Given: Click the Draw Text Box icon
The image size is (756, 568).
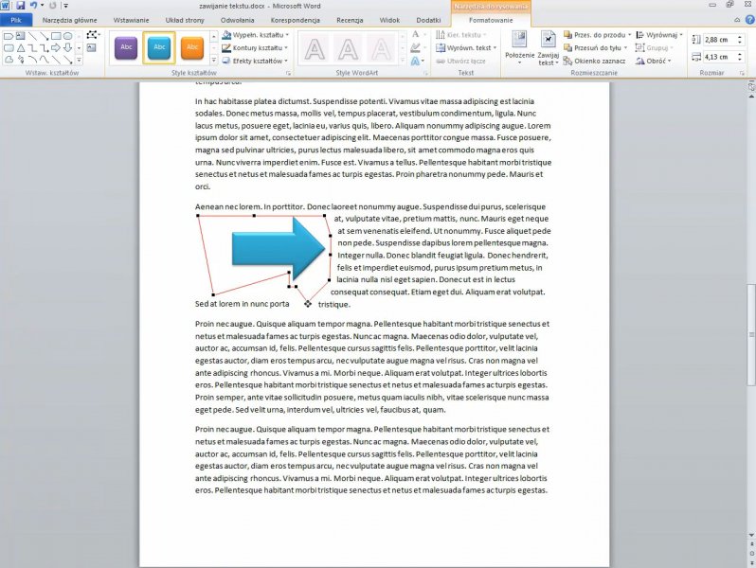Looking at the screenshot, I should (x=91, y=46).
